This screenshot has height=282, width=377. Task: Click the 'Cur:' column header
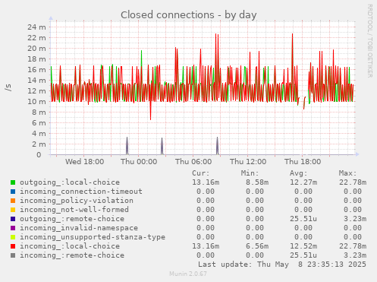click(201, 173)
